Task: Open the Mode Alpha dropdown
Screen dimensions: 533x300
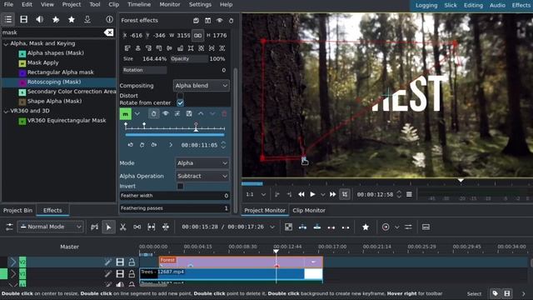Action: point(202,163)
